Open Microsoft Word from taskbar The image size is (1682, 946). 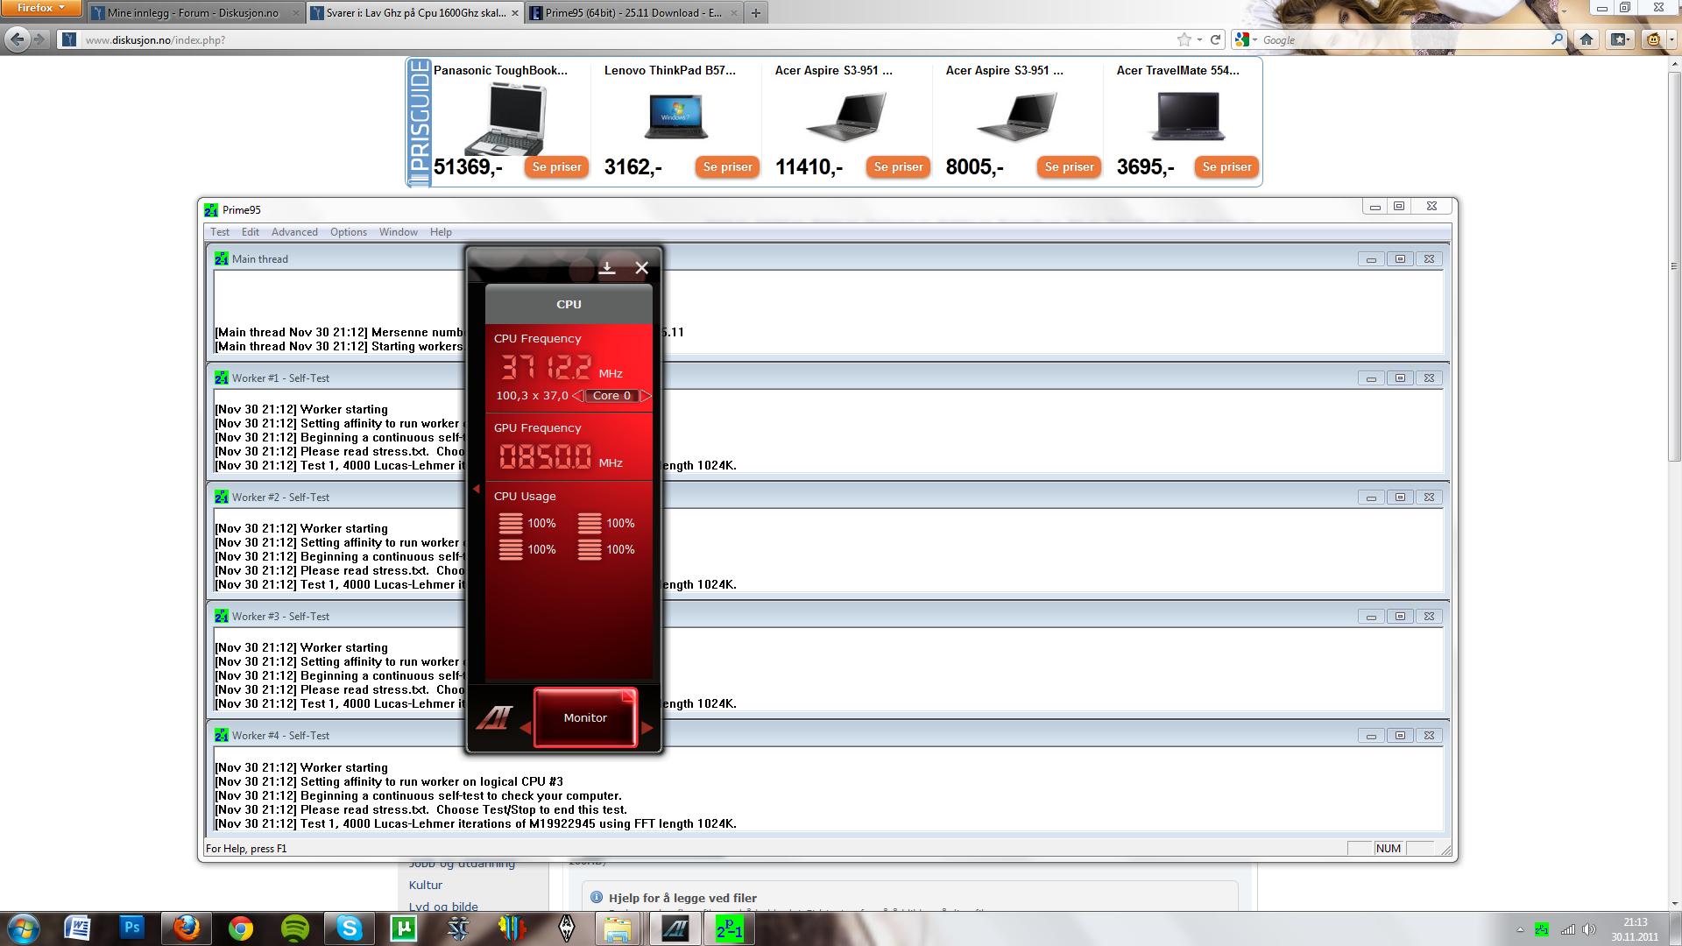[x=77, y=928]
